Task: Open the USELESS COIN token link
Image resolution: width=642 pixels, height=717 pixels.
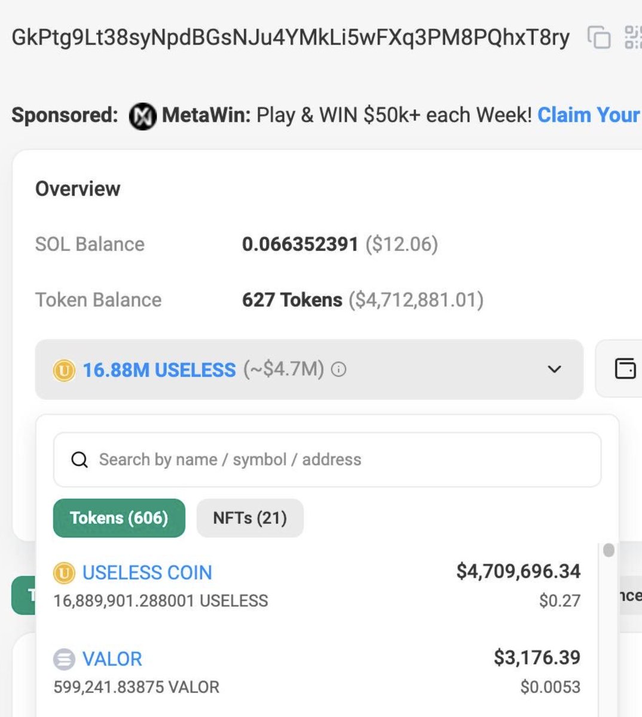Action: [147, 572]
